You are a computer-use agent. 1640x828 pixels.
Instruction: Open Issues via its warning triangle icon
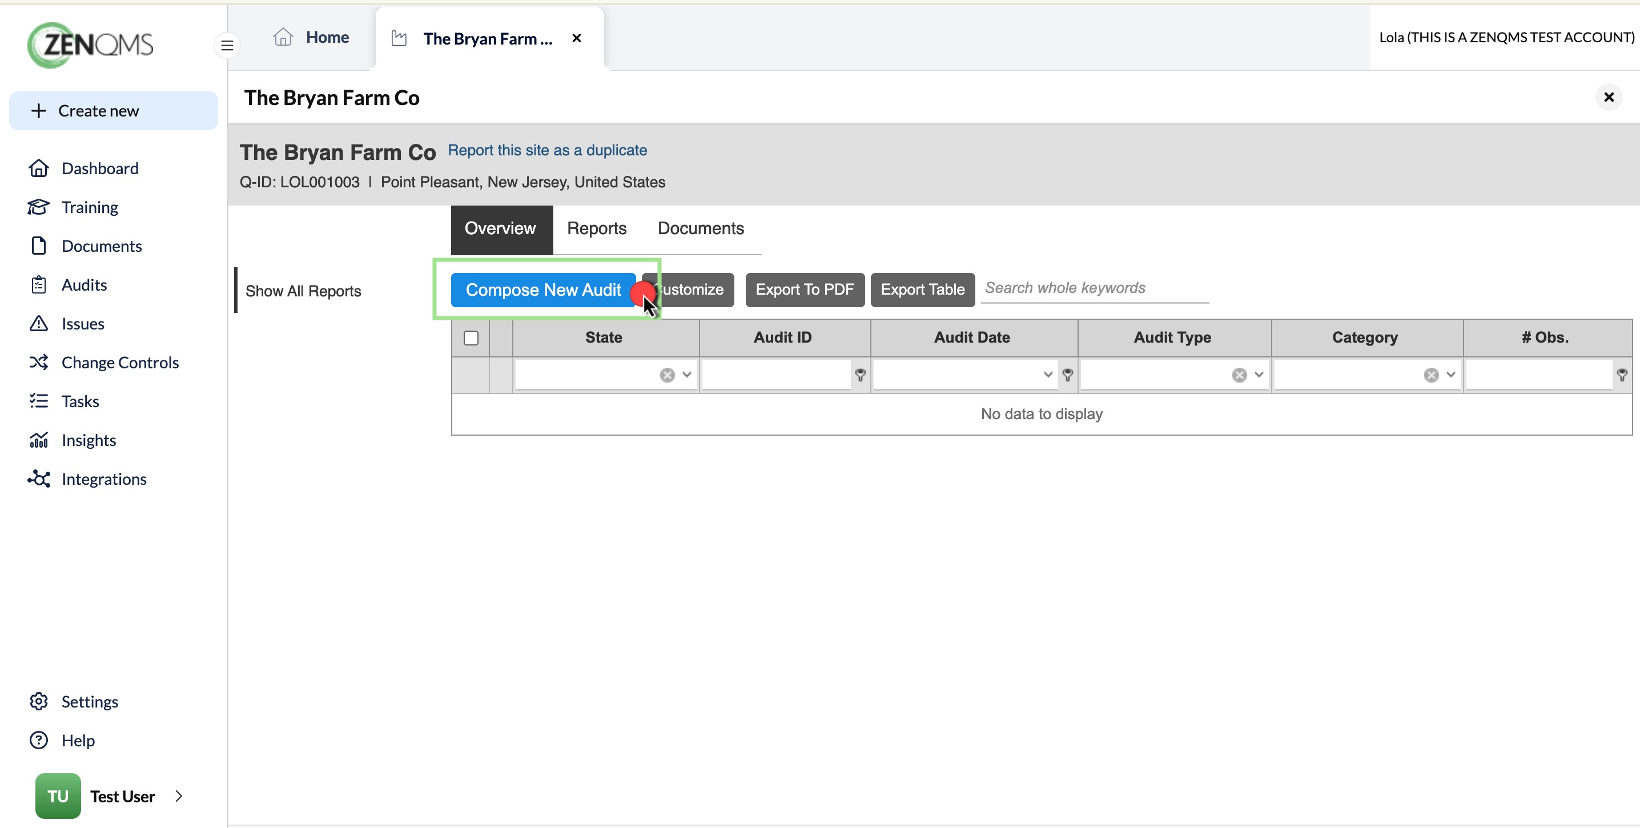pyautogui.click(x=39, y=324)
